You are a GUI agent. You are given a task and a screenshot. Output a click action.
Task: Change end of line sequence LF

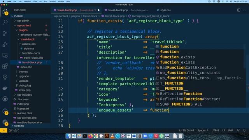224,130
